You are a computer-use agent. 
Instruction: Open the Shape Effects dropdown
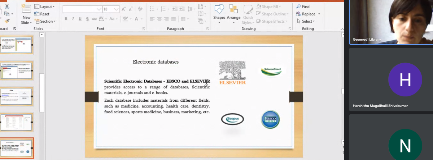272,21
